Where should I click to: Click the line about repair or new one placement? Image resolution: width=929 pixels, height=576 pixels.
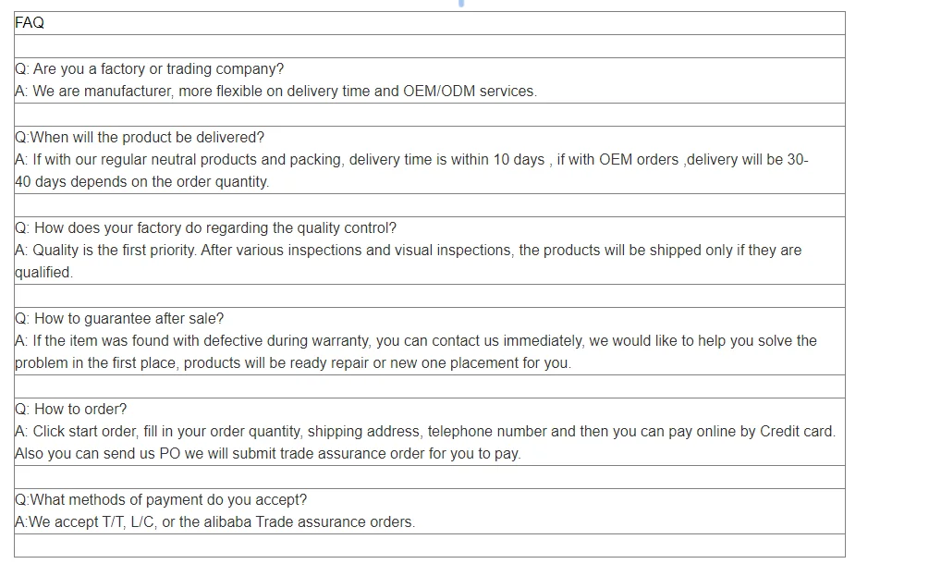point(293,363)
